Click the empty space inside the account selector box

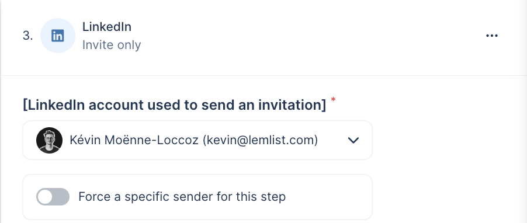pyautogui.click(x=332, y=140)
